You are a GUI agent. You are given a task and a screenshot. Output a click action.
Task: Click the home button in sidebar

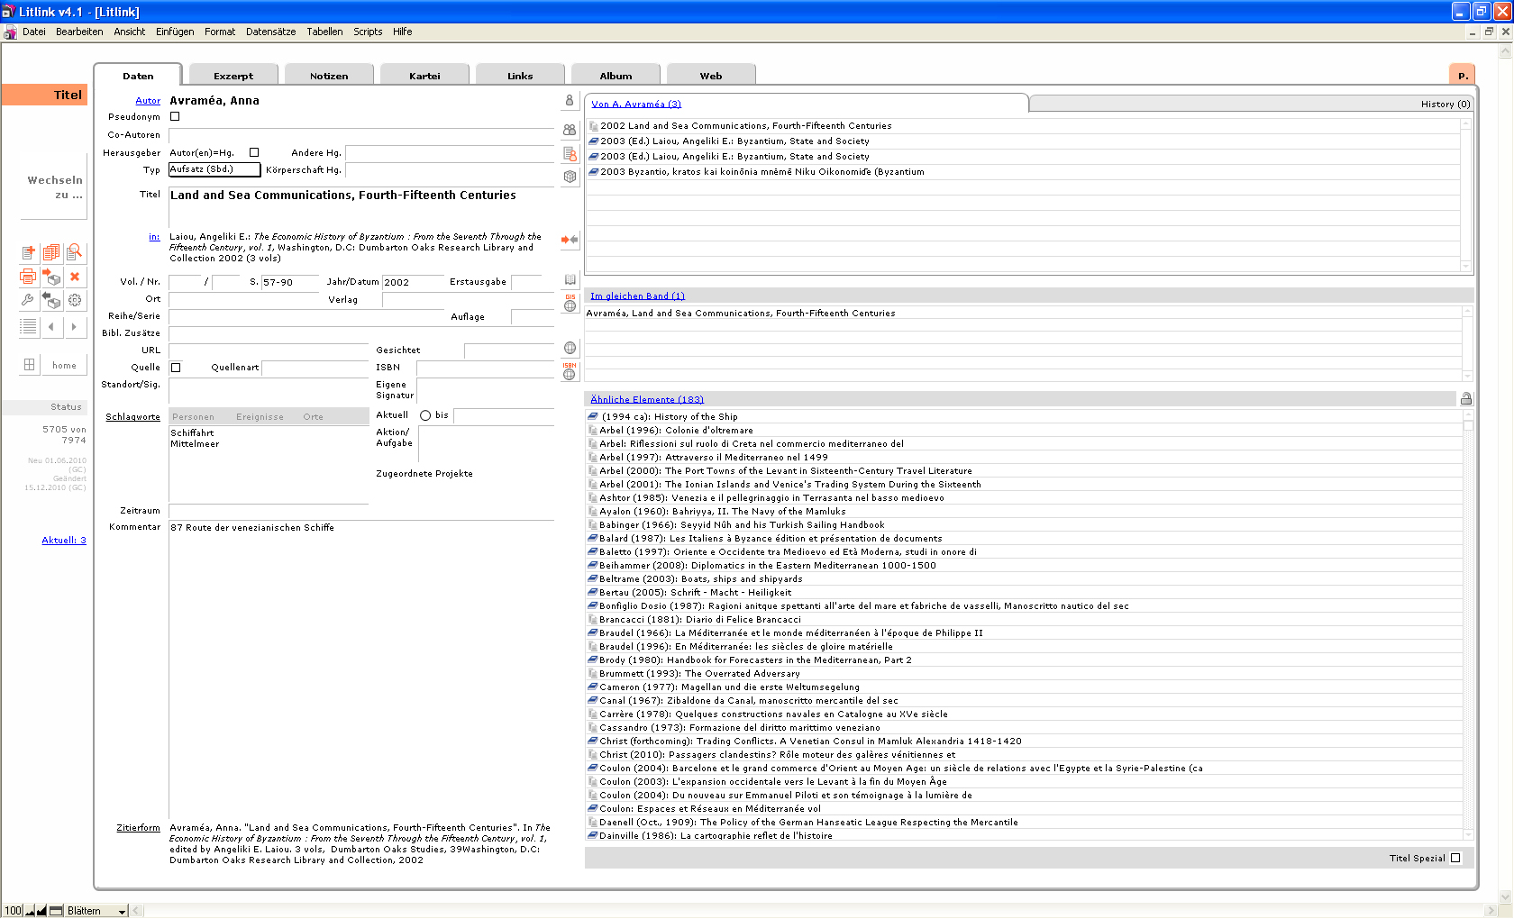[x=64, y=365]
